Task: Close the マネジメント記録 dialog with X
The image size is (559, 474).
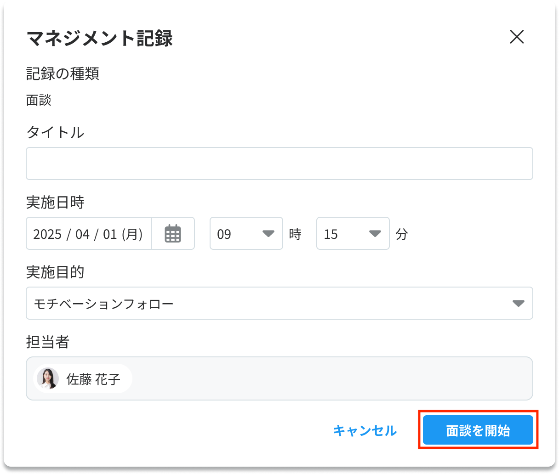Action: pos(517,37)
